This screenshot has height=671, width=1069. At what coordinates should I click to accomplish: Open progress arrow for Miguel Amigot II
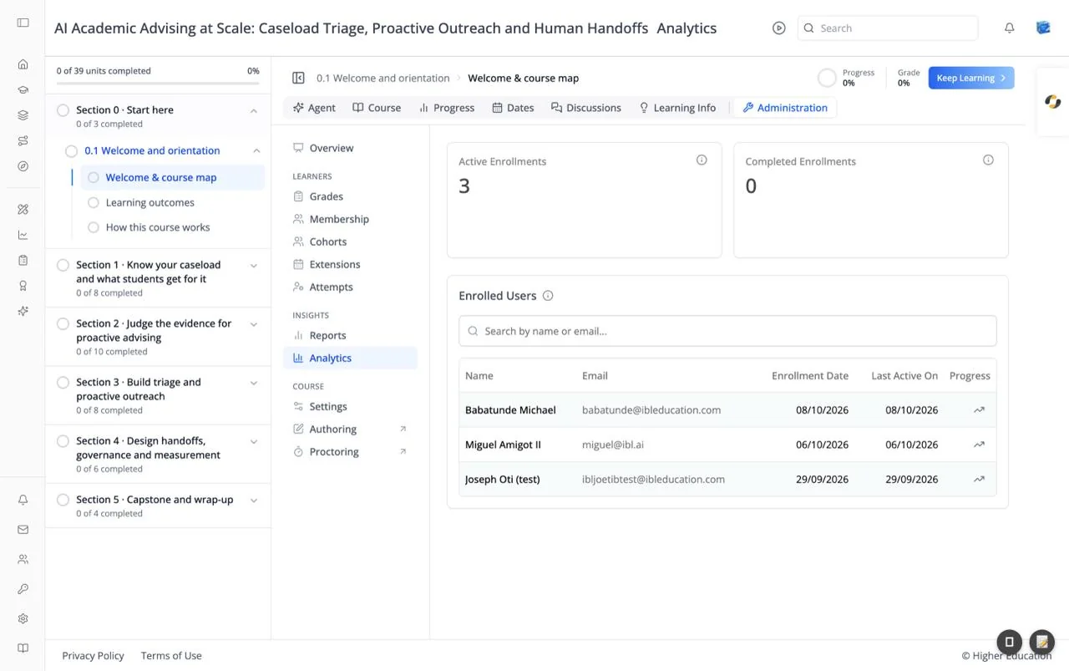(979, 445)
